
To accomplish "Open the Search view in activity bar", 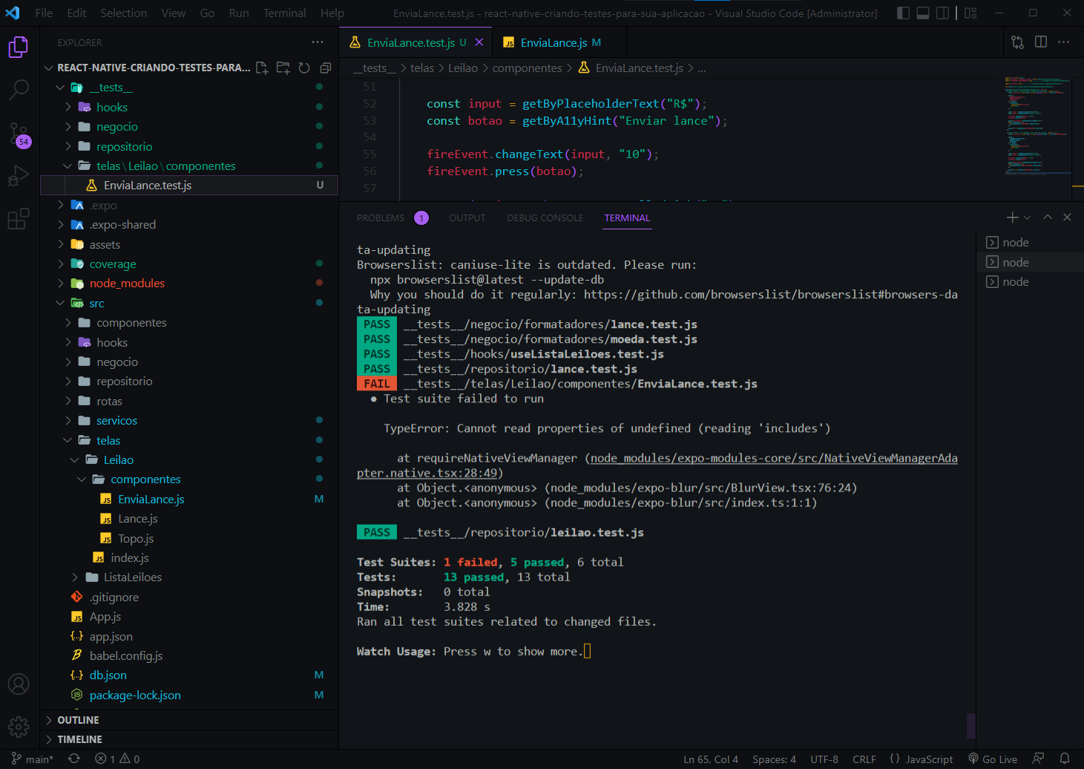I will [x=19, y=90].
